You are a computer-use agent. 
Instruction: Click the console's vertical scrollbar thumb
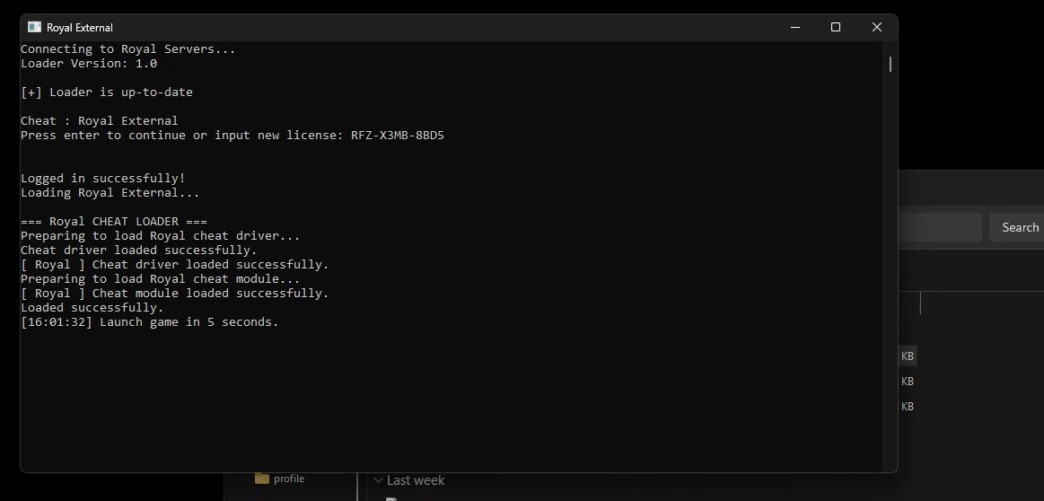pyautogui.click(x=890, y=64)
